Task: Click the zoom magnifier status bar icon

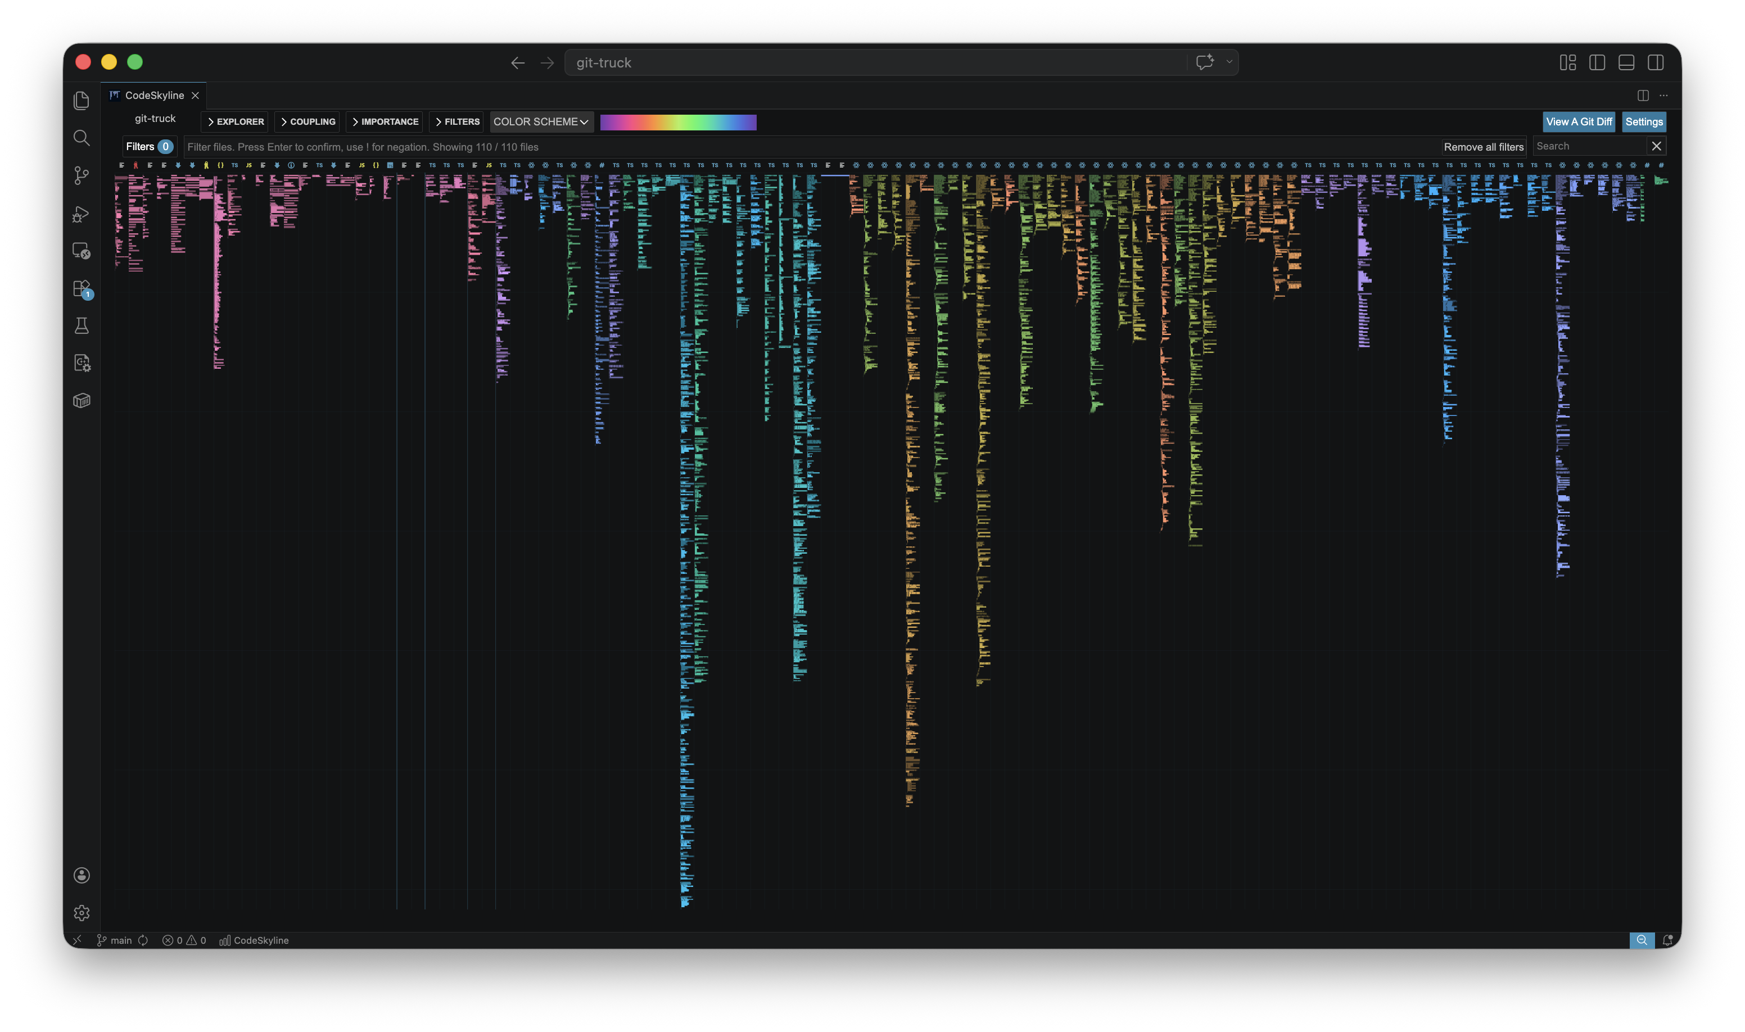Action: point(1642,940)
